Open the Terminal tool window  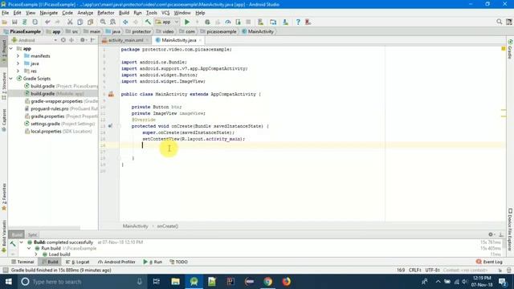click(22, 262)
